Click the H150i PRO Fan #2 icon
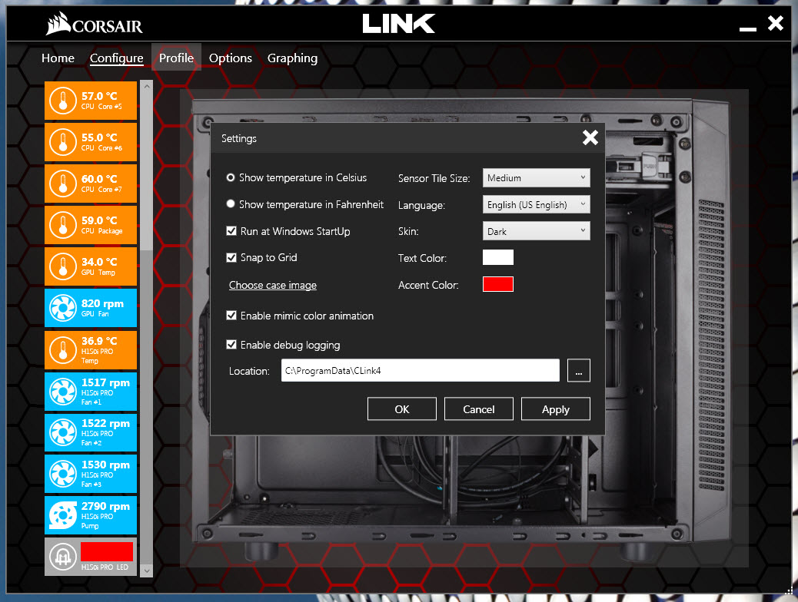Image resolution: width=798 pixels, height=602 pixels. pyautogui.click(x=63, y=433)
